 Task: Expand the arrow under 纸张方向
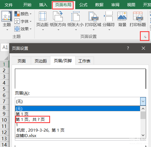coord(58,30)
